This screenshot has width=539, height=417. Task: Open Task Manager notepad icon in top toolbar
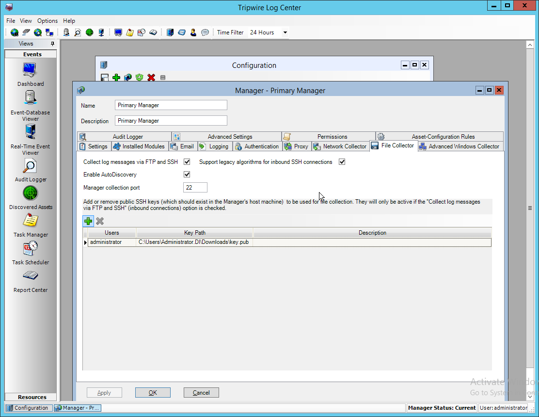pos(129,32)
